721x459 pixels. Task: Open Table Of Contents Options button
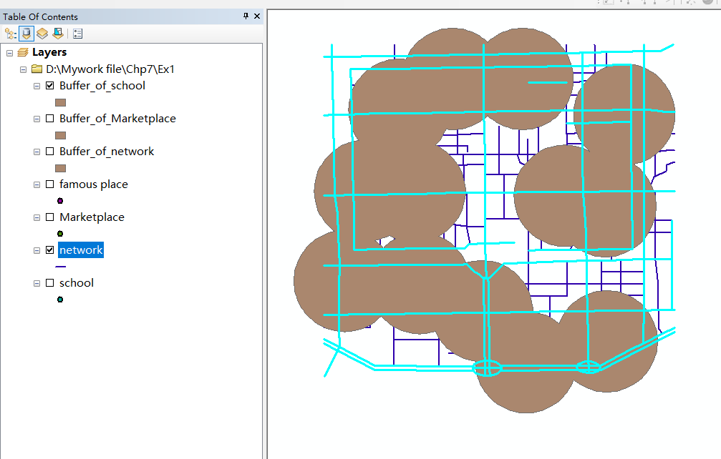tap(78, 34)
